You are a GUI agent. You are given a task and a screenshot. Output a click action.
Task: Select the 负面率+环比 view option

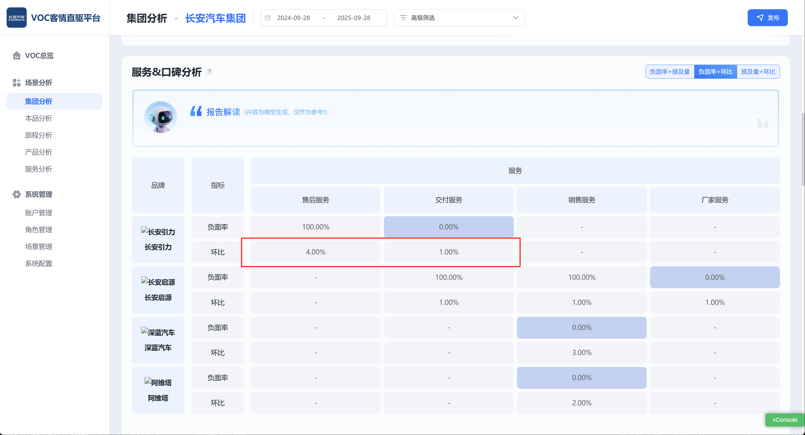(715, 72)
